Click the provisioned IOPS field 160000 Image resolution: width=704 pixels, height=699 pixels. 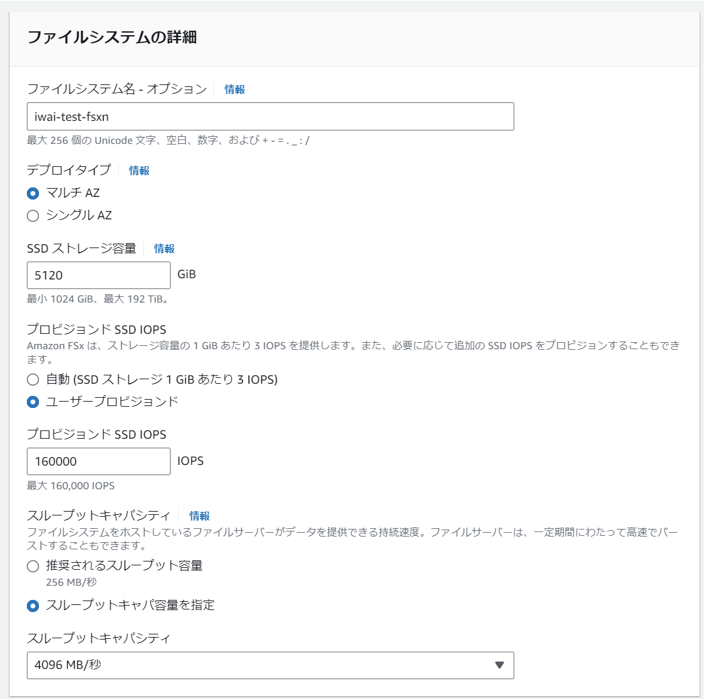(x=99, y=461)
